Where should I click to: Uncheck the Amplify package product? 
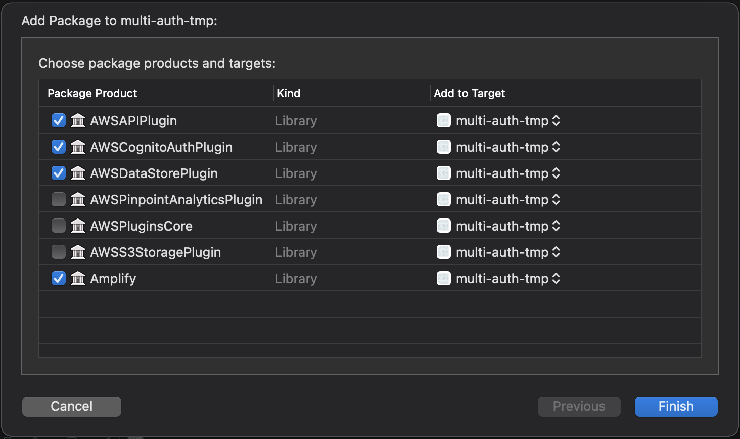coord(58,278)
